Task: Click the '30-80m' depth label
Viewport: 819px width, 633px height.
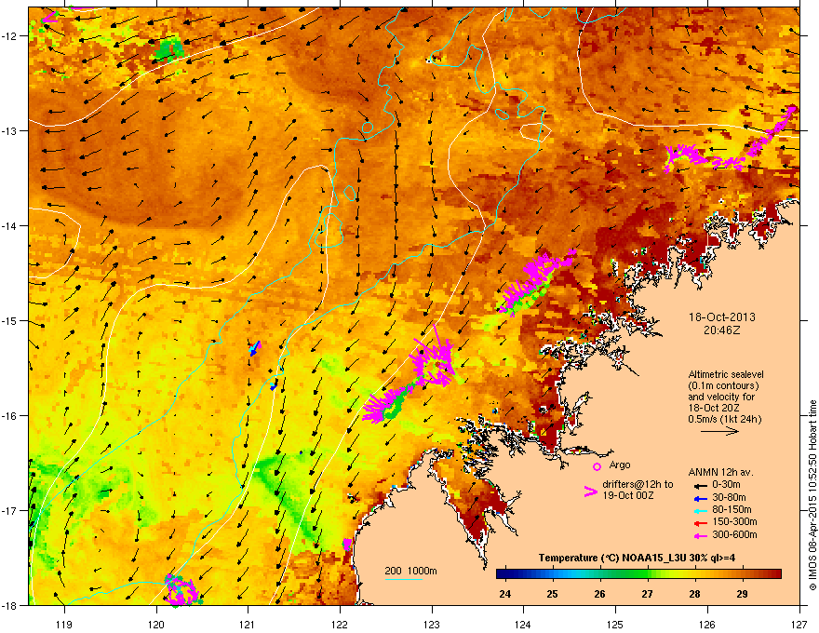Action: (729, 497)
